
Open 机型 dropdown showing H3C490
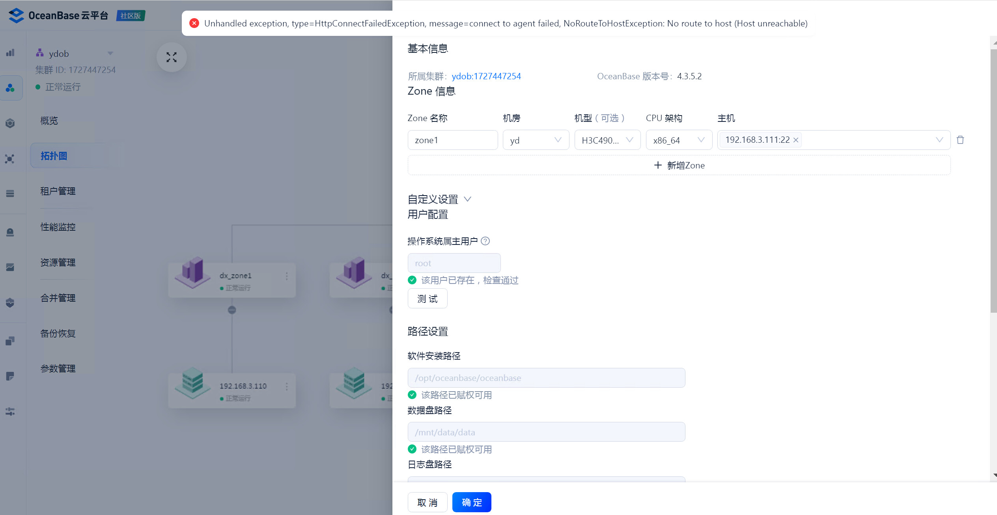607,140
